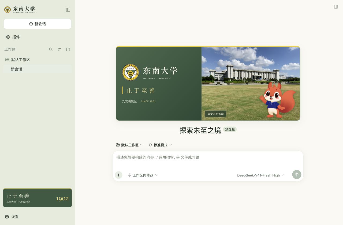Collapse the left sidebar panel icon
This screenshot has height=225, width=343.
point(68,10)
